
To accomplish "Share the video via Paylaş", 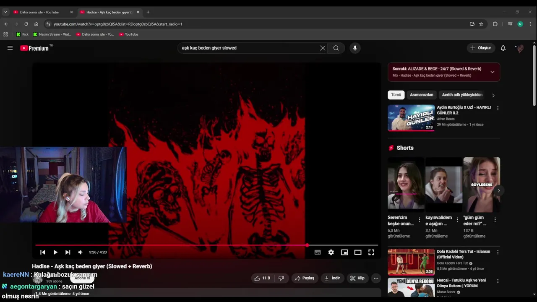I will click(305, 278).
